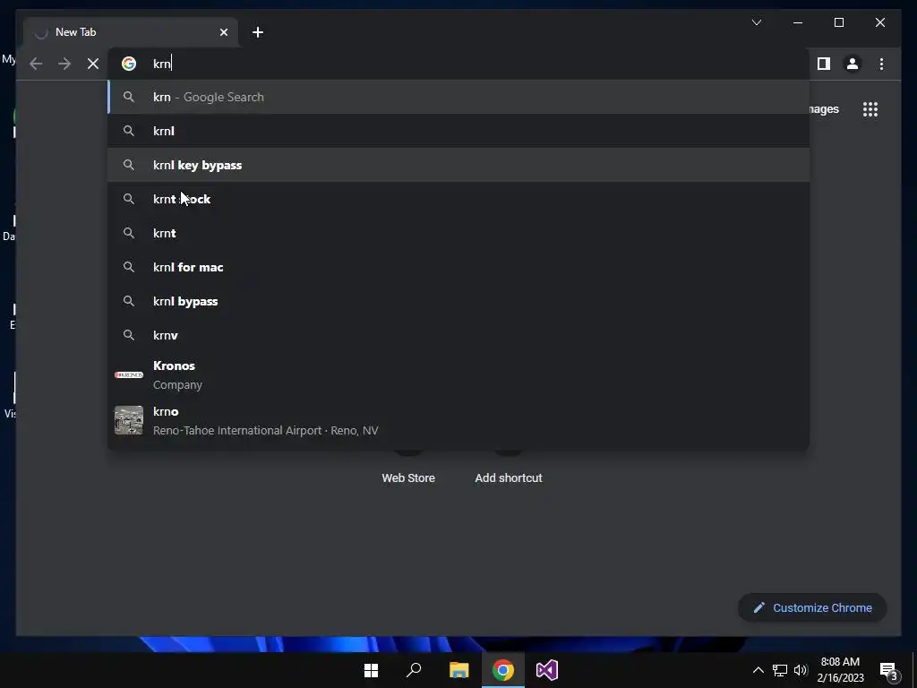Screen dimensions: 917x688
Task: Focus the address bar containing krn
Action: click(x=458, y=64)
